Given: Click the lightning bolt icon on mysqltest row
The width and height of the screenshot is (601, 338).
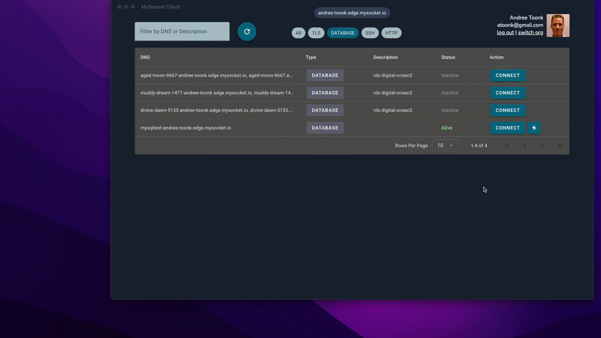Looking at the screenshot, I should tap(534, 128).
